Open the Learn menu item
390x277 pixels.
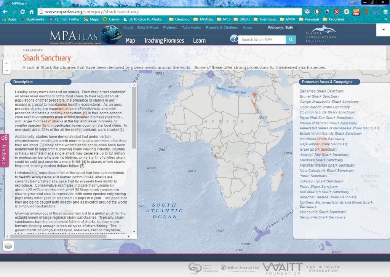click(x=199, y=41)
